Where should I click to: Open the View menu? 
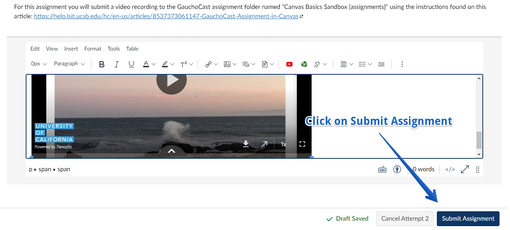[x=52, y=49]
